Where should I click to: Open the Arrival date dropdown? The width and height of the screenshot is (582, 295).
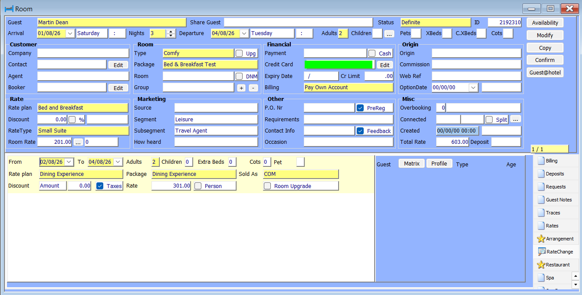[70, 33]
